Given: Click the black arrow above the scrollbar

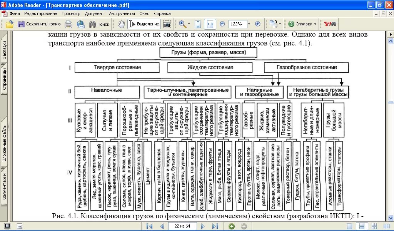Looking at the screenshot, I should (391, 34).
